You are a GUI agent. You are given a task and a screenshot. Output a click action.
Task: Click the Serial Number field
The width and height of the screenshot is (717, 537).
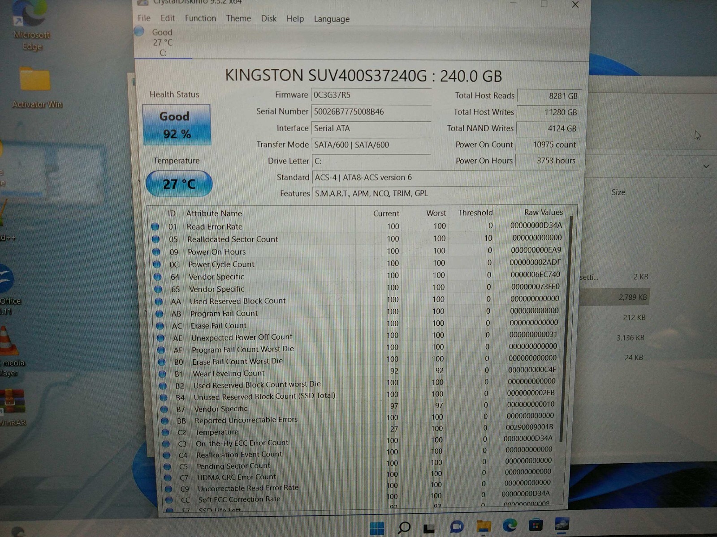[x=371, y=112]
